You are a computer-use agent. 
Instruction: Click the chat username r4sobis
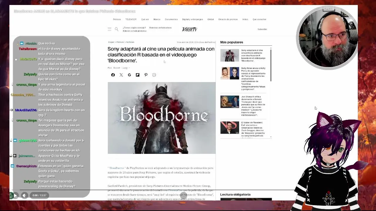point(31,44)
